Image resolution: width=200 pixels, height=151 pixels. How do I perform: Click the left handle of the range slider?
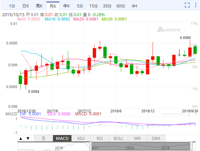pyautogui.click(x=90, y=146)
